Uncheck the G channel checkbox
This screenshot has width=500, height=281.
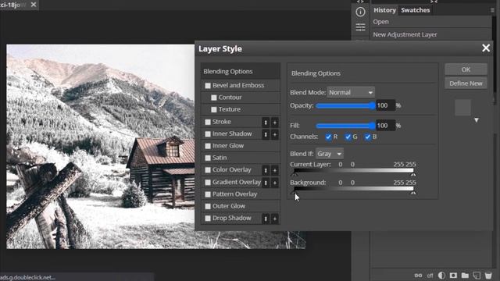pyautogui.click(x=348, y=137)
